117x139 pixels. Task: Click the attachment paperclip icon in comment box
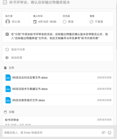coord(104,133)
